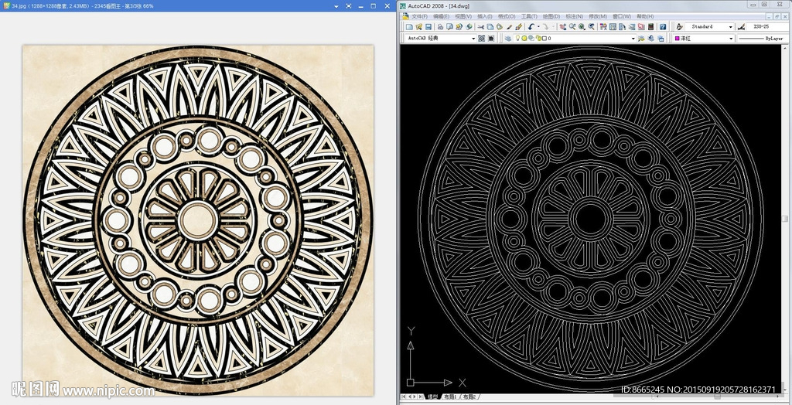Expand the AutoCAD 经典 workspace dropdown
This screenshot has height=405, width=792.
[473, 39]
